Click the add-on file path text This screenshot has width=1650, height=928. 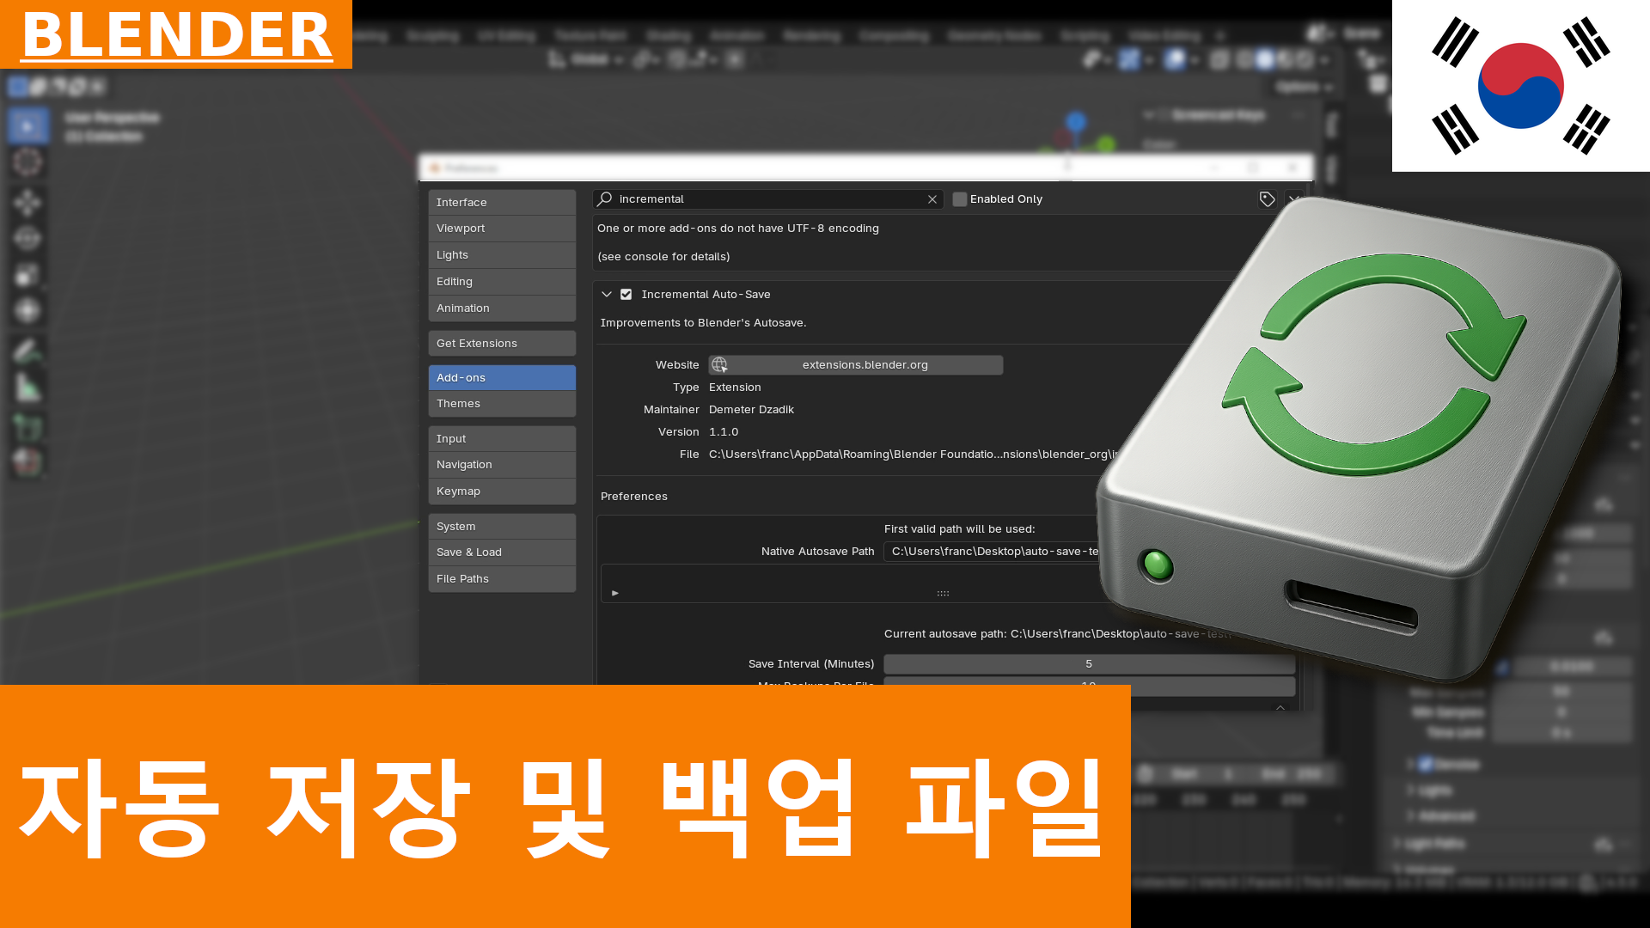coord(914,455)
